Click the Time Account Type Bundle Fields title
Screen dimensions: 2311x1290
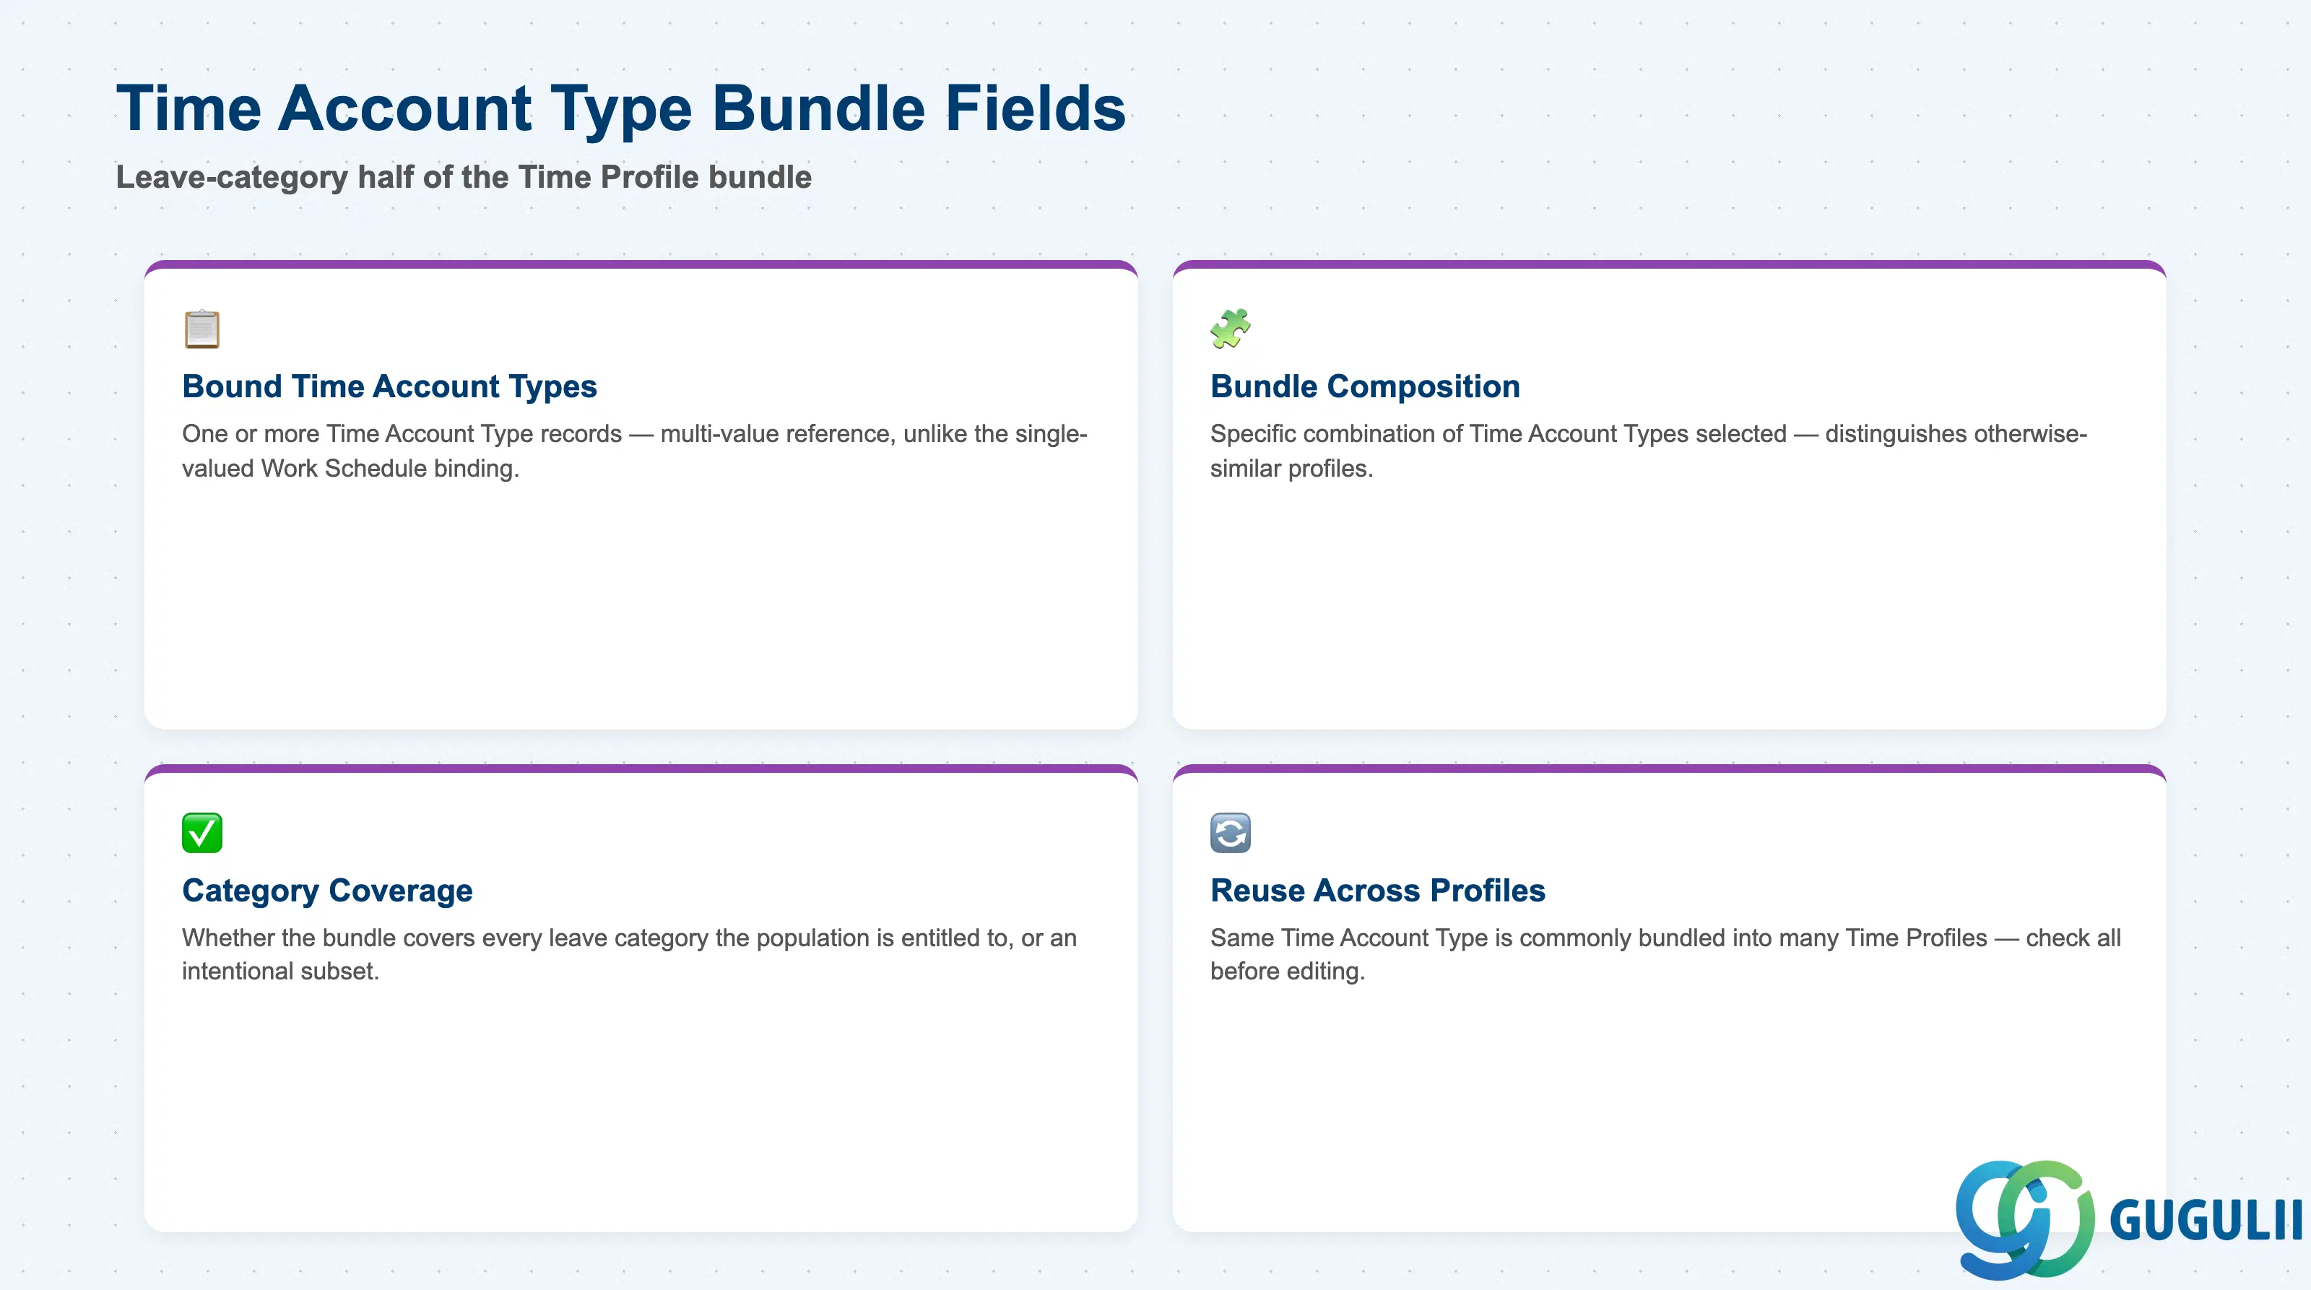point(621,108)
